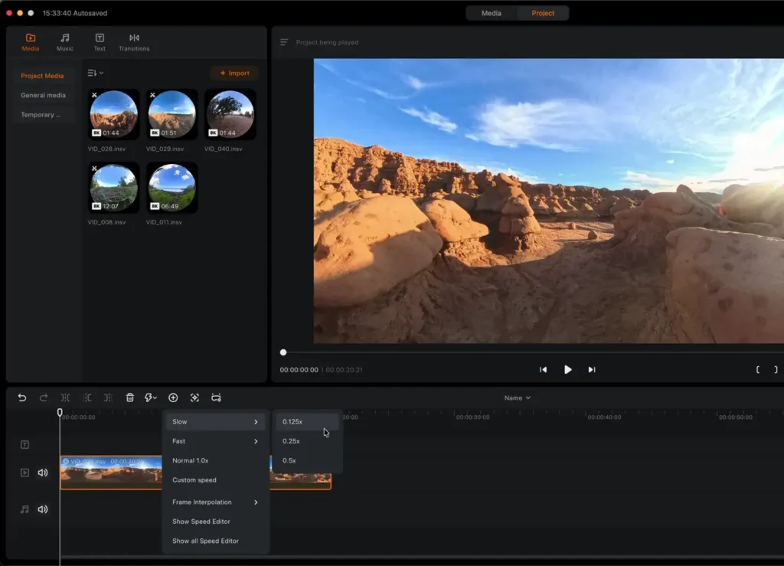Mute the music track speaker
Viewport: 784px width, 566px height.
click(x=43, y=509)
